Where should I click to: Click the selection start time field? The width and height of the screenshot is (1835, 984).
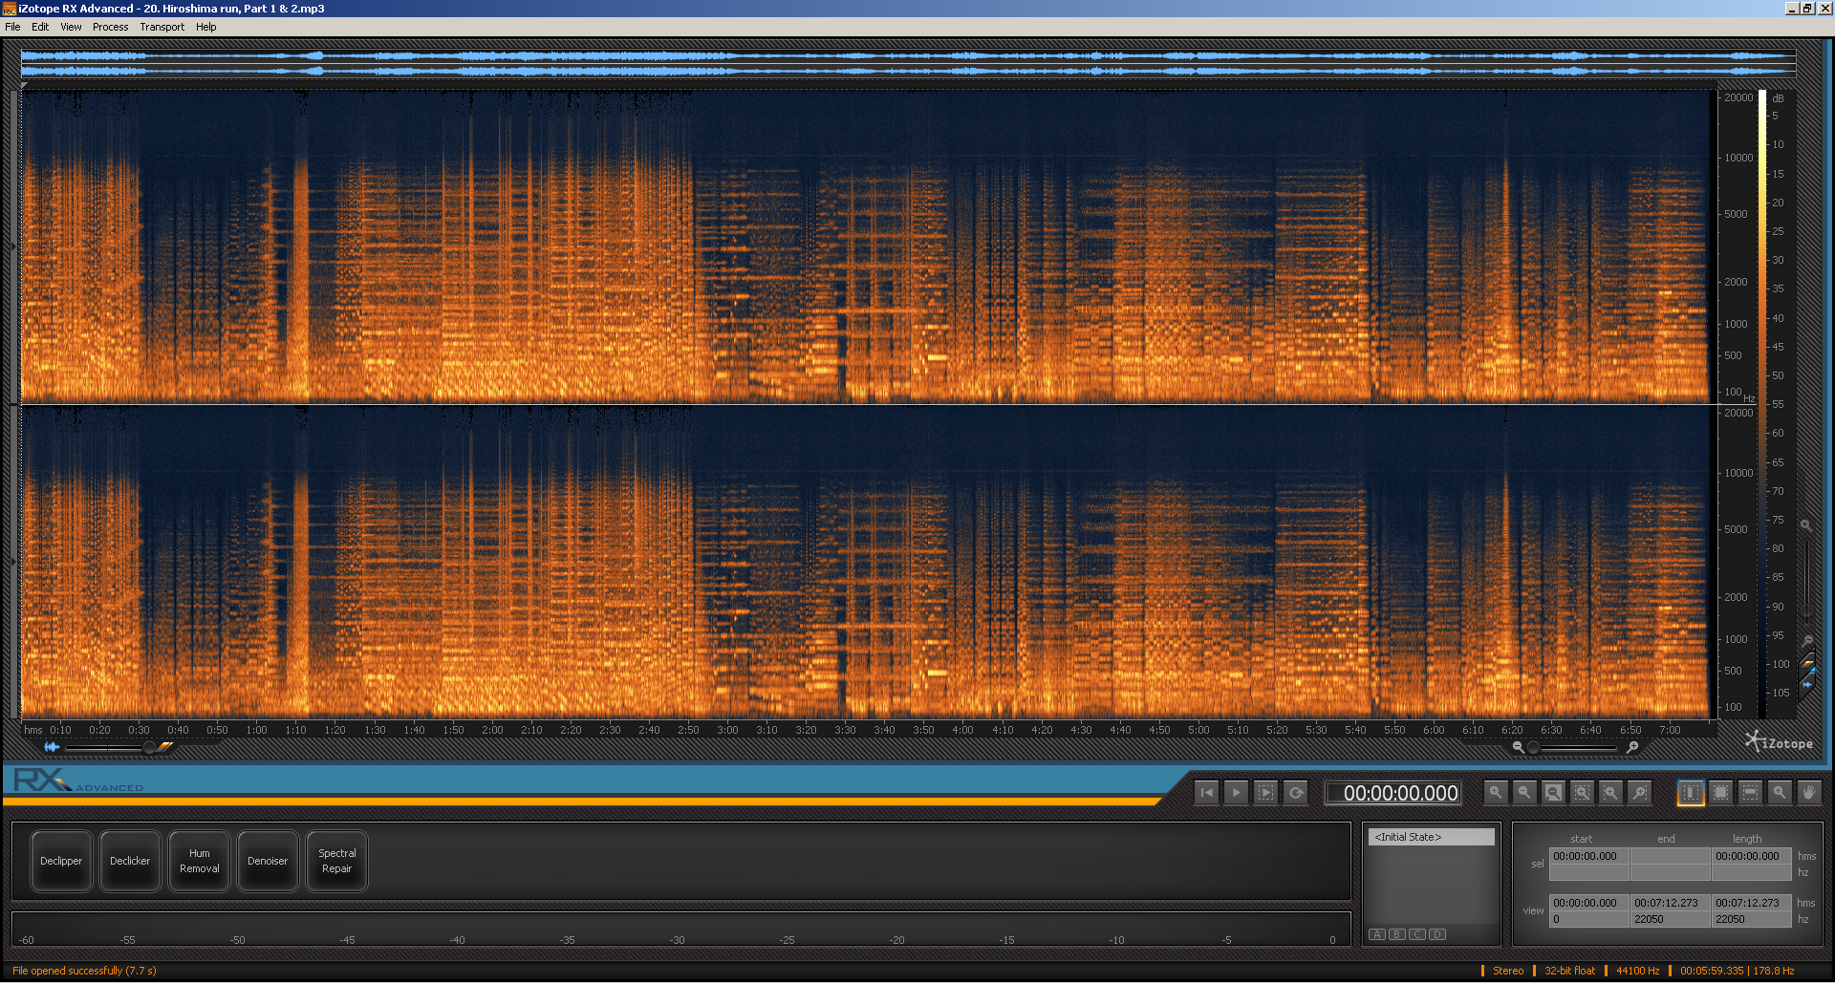pyautogui.click(x=1588, y=856)
